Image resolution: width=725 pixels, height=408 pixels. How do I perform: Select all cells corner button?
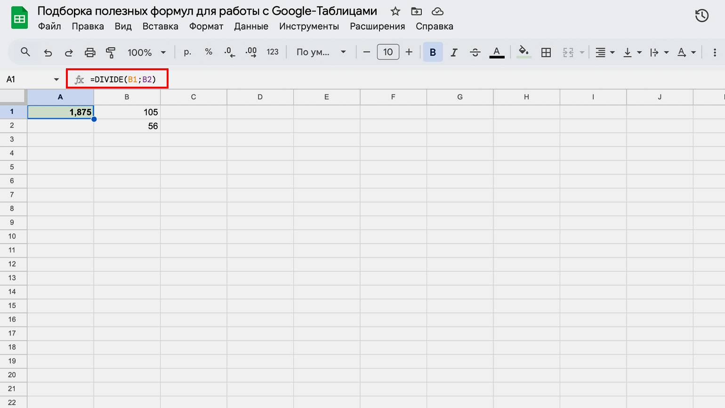(x=13, y=96)
